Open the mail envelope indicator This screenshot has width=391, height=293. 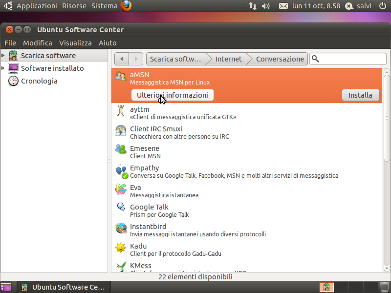click(x=283, y=6)
